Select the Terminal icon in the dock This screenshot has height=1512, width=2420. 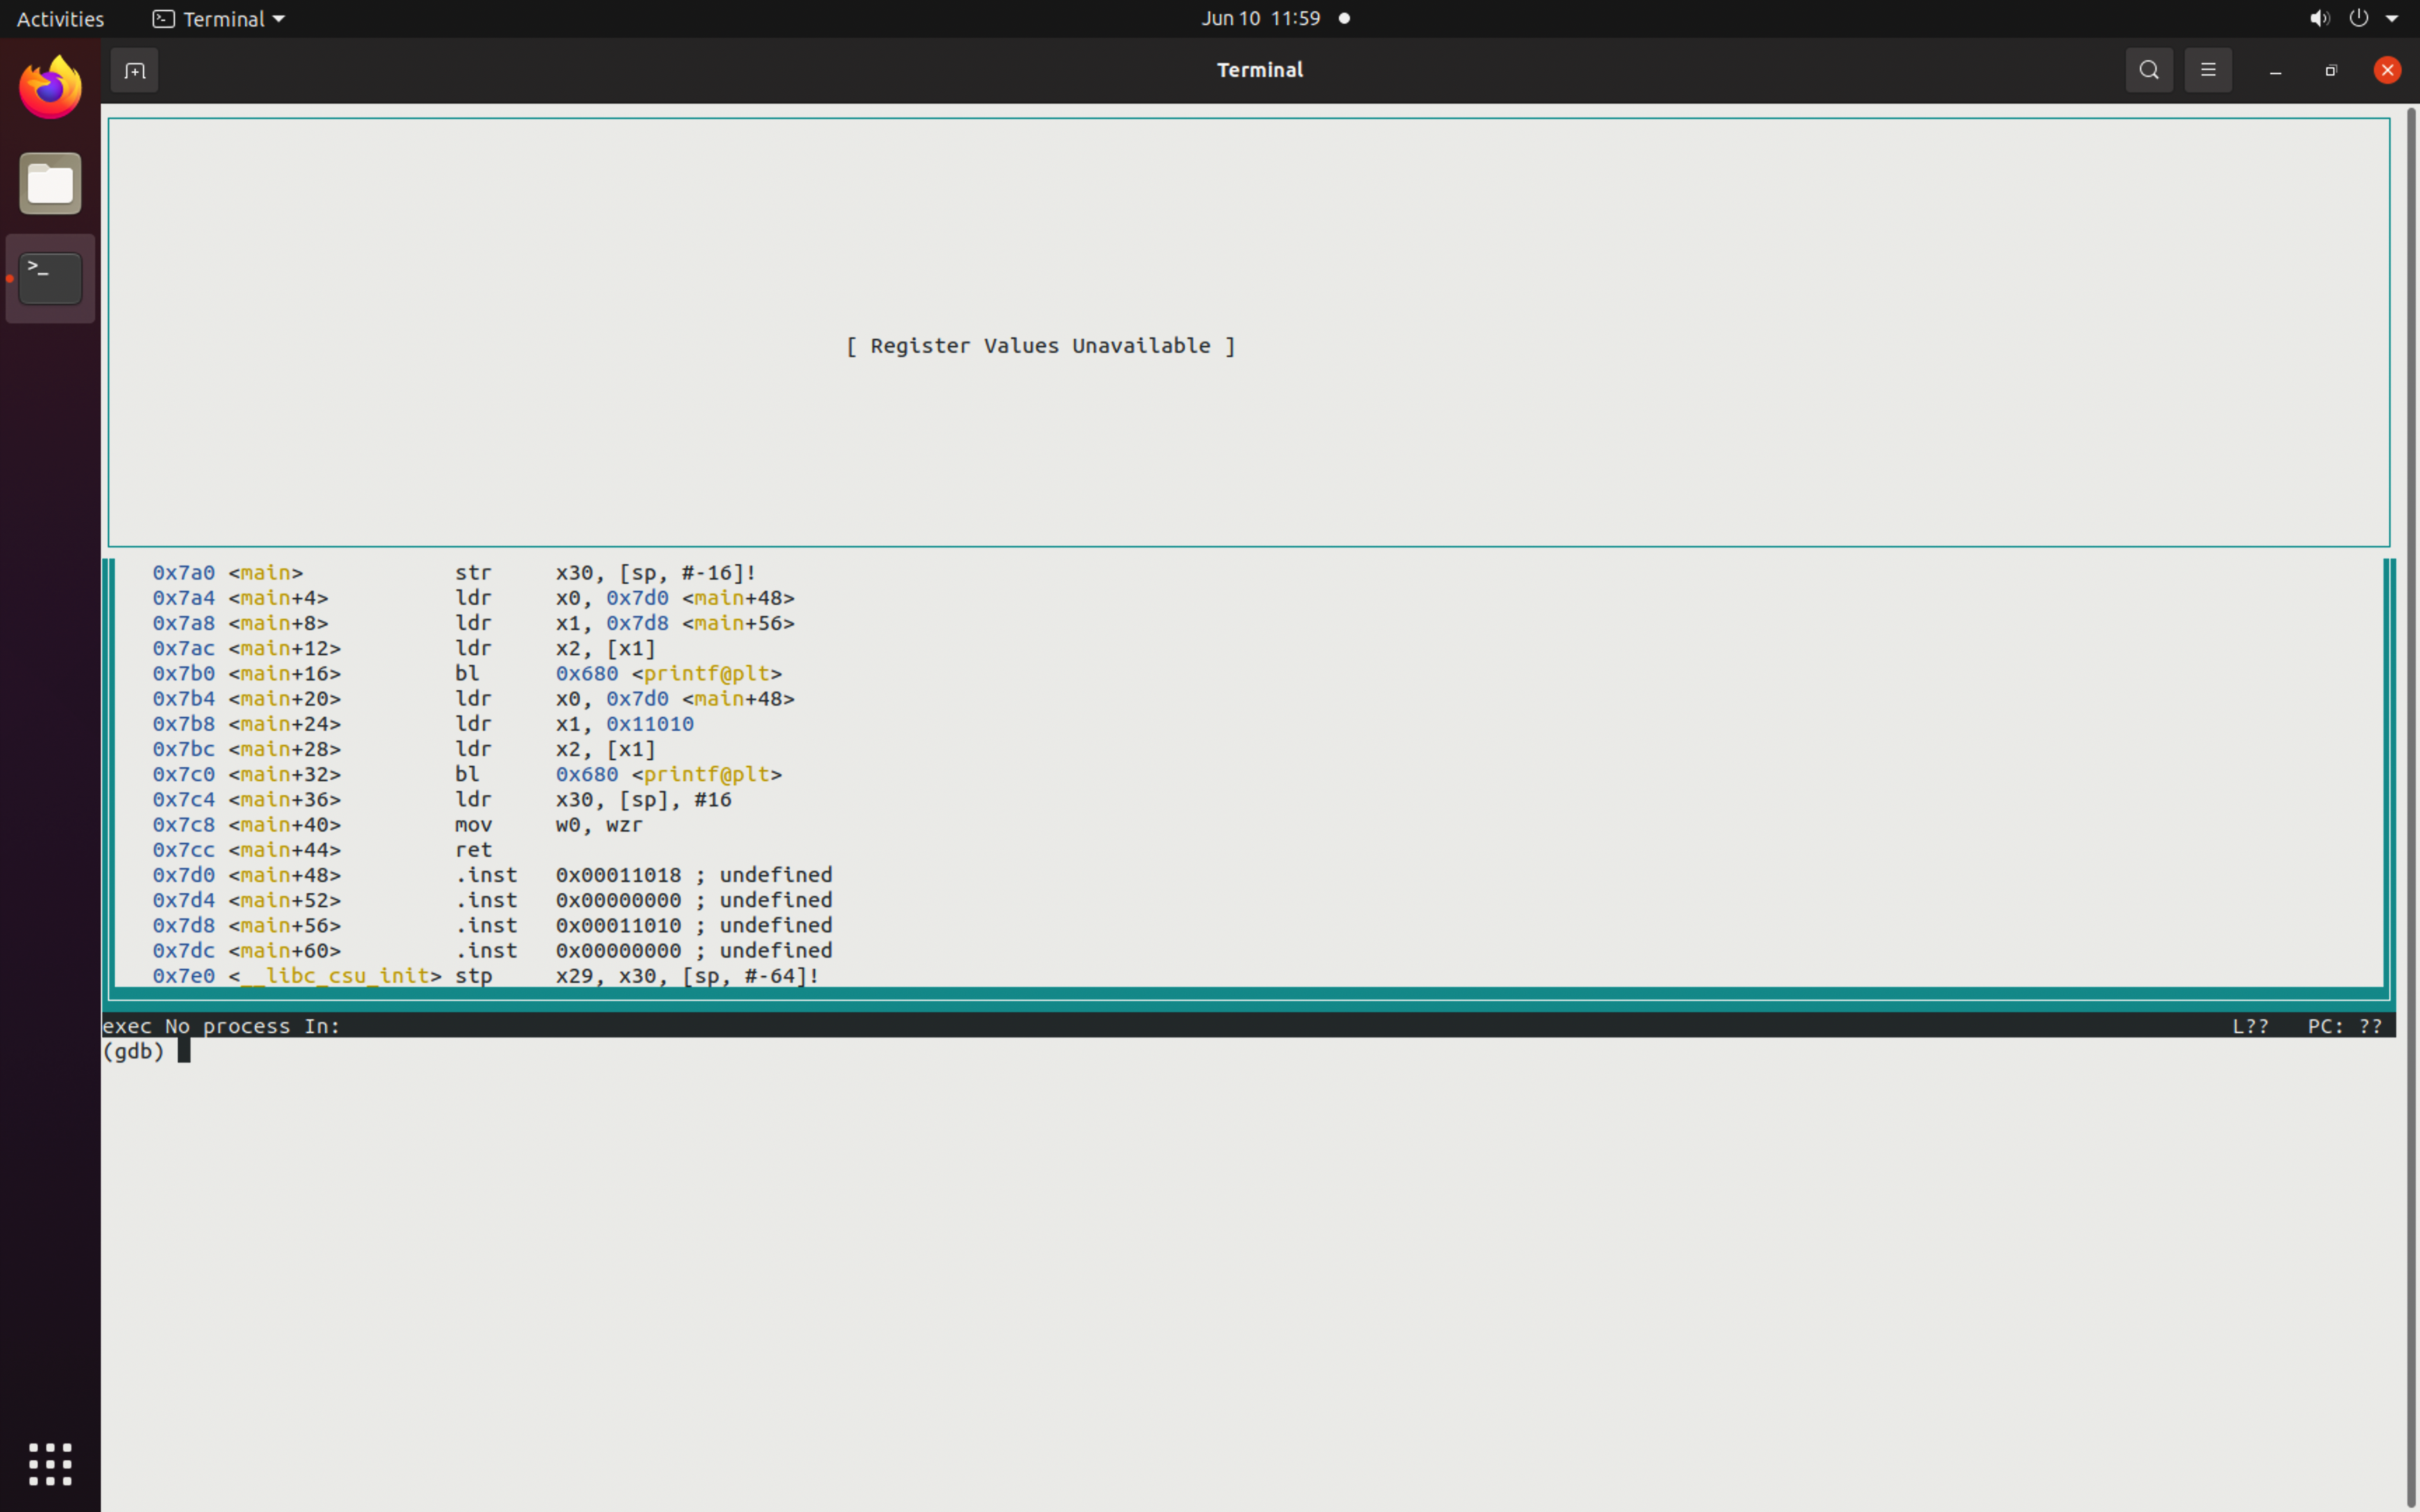coord(50,278)
